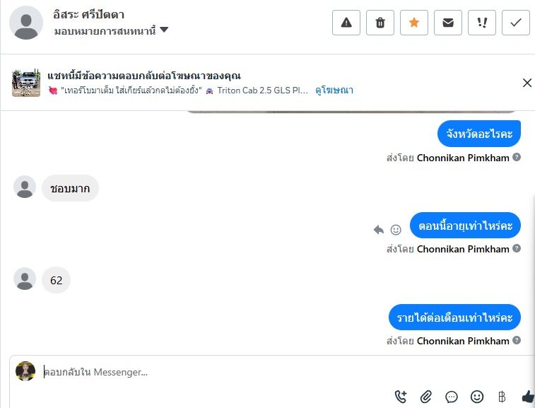Delete conversation with the trash icon
535x408 pixels.
(380, 23)
